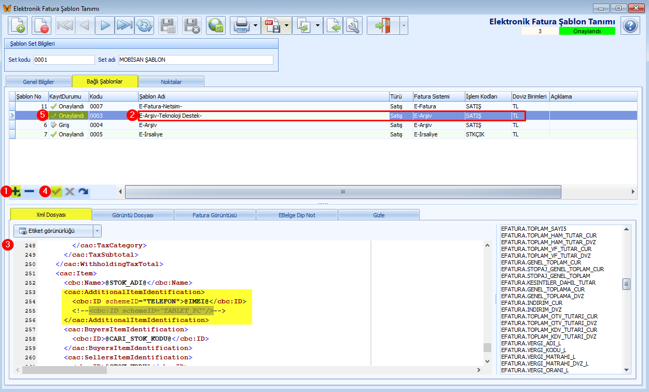The height and width of the screenshot is (392, 649).
Task: Click the refresh arrows icon
Action: [144, 25]
